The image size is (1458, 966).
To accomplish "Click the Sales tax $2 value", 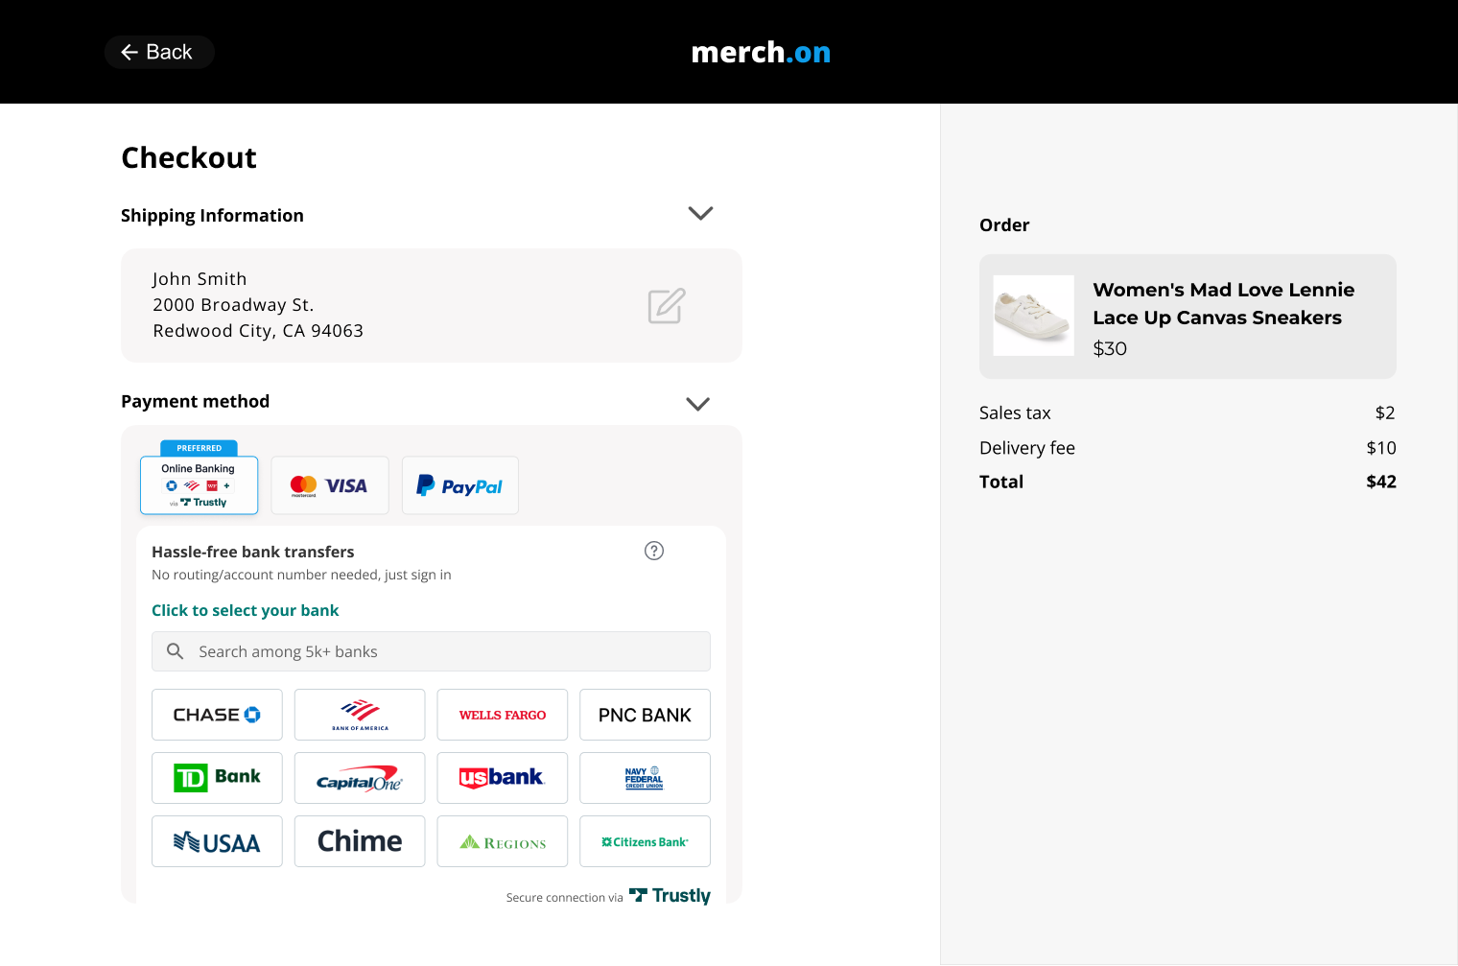I will point(1385,413).
